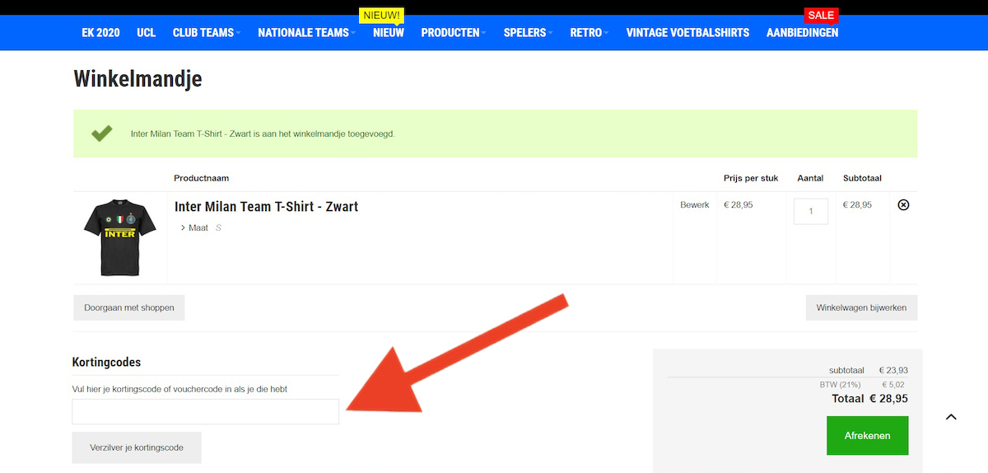This screenshot has width=988, height=473.
Task: Go to the UCL section
Action: click(x=147, y=33)
